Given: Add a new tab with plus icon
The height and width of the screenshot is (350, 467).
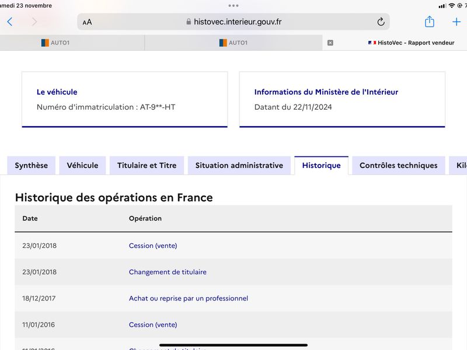Looking at the screenshot, I should [456, 22].
